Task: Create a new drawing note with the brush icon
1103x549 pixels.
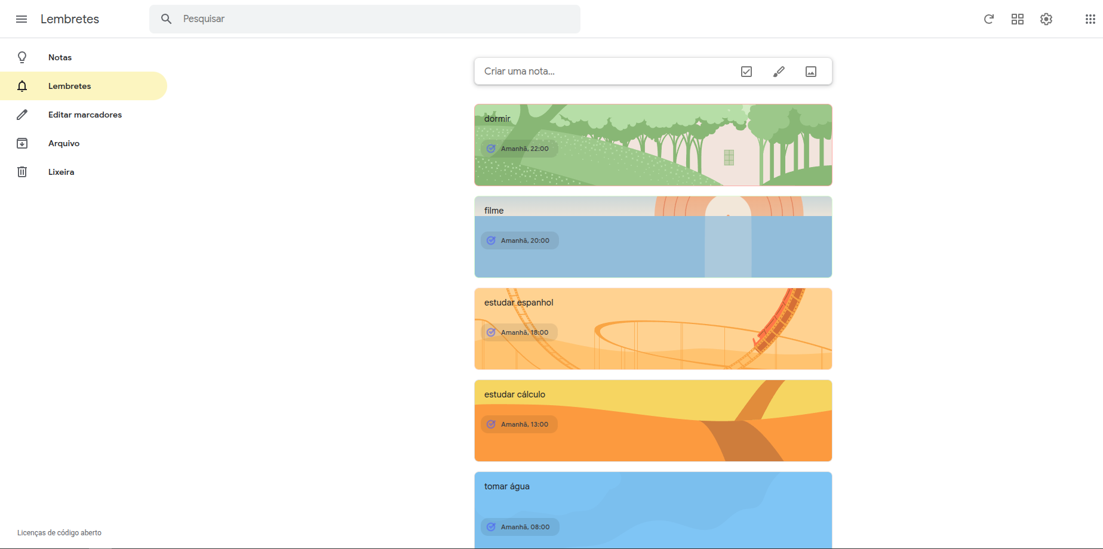Action: [778, 71]
